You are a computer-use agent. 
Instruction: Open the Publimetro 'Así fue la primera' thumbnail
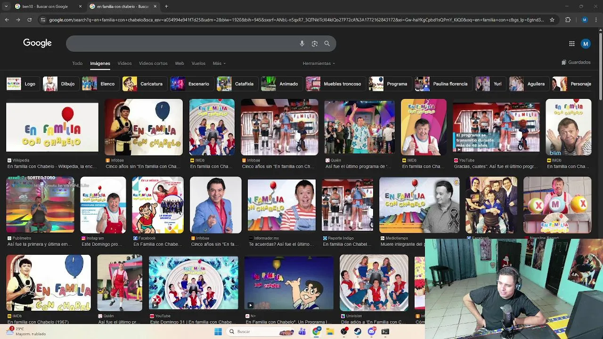40,205
